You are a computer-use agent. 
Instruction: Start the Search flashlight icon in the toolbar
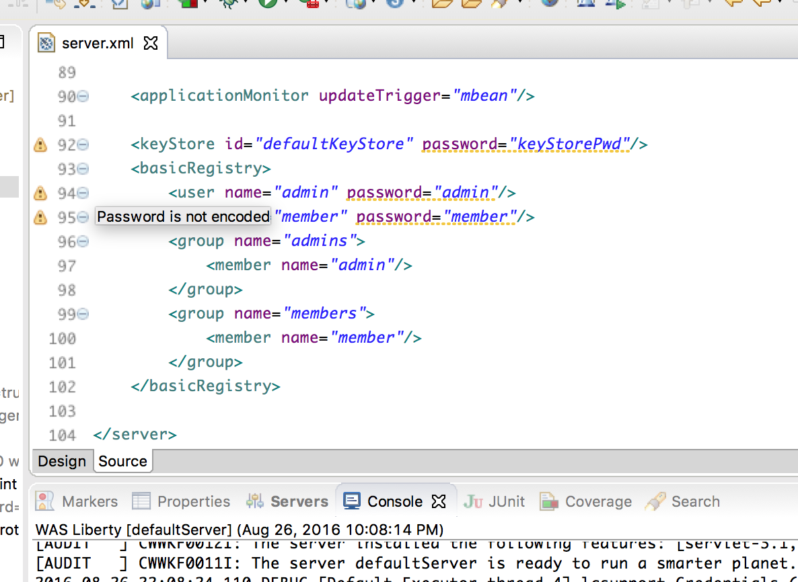pos(500,5)
